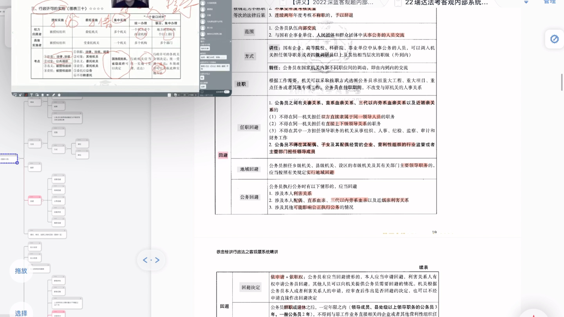Viewport: 564px width, 317px height.
Task: Select the eraser icon after the trash
Action: pos(48,95)
